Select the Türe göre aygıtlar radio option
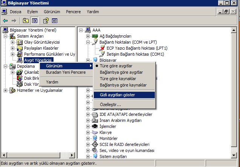This screenshot has width=240, height=167. [124, 66]
